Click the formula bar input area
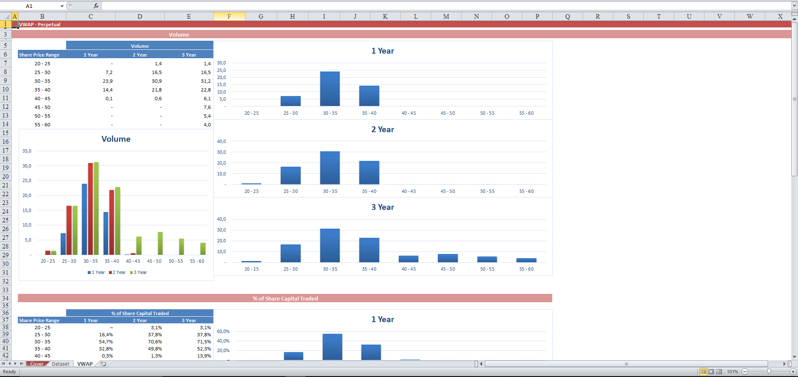Image resolution: width=798 pixels, height=377 pixels. 446,6
